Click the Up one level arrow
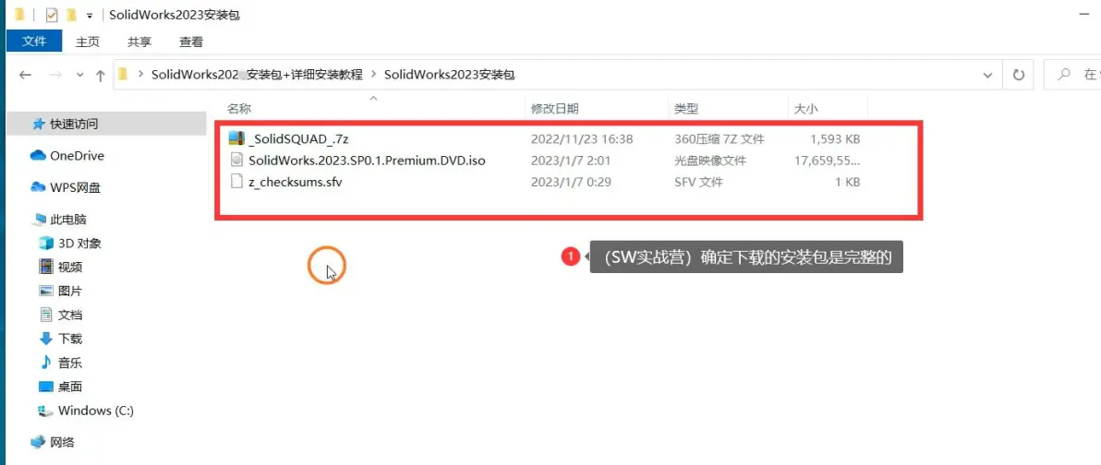Screen dimensions: 1101x465 pos(101,75)
